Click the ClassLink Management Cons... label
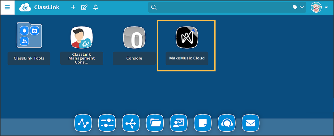The height and width of the screenshot is (136, 334). (82, 58)
